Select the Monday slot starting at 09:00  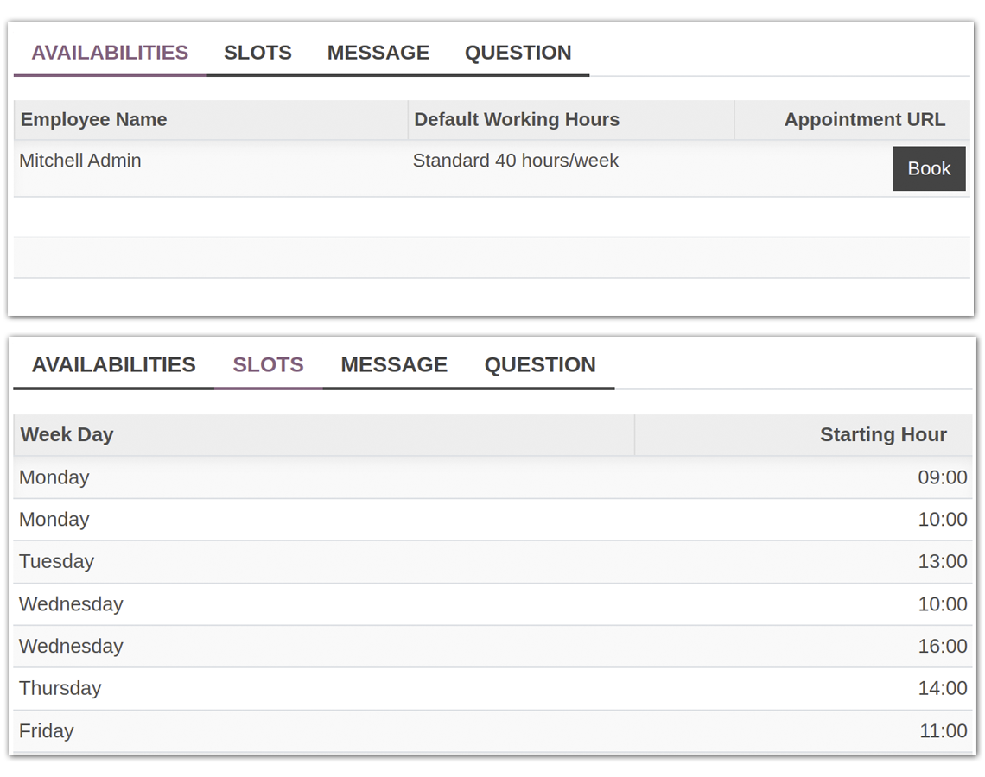click(54, 477)
